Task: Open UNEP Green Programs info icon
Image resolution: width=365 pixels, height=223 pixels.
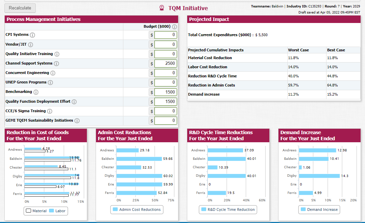Action: tap(50, 82)
